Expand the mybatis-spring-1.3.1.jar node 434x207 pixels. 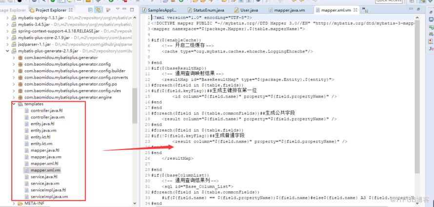tap(8, 18)
